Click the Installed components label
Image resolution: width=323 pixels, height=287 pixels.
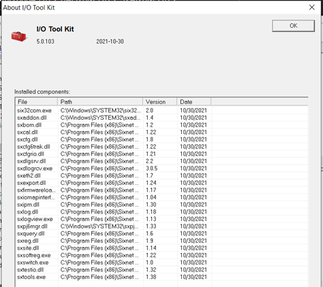[x=42, y=92]
